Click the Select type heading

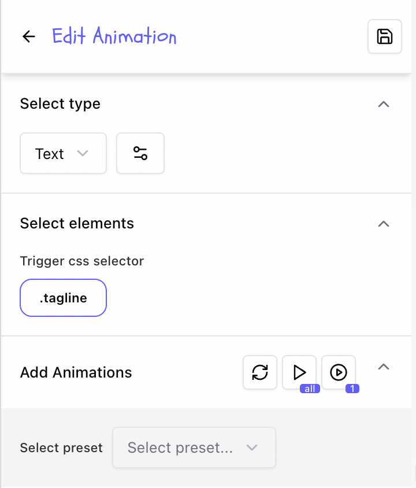coord(60,104)
